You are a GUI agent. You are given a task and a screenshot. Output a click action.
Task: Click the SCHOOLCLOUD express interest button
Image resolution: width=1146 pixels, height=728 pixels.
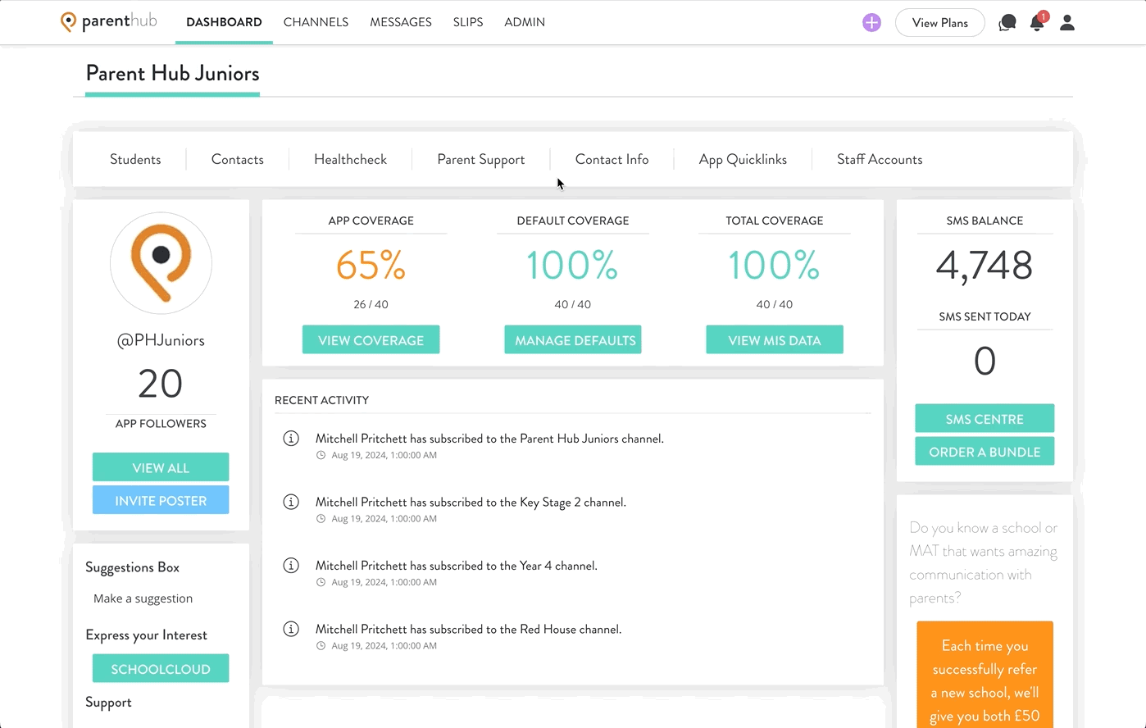click(x=161, y=668)
